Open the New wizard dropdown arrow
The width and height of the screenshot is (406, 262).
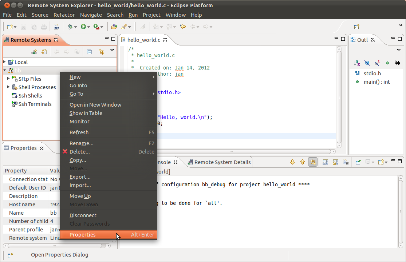(15, 27)
